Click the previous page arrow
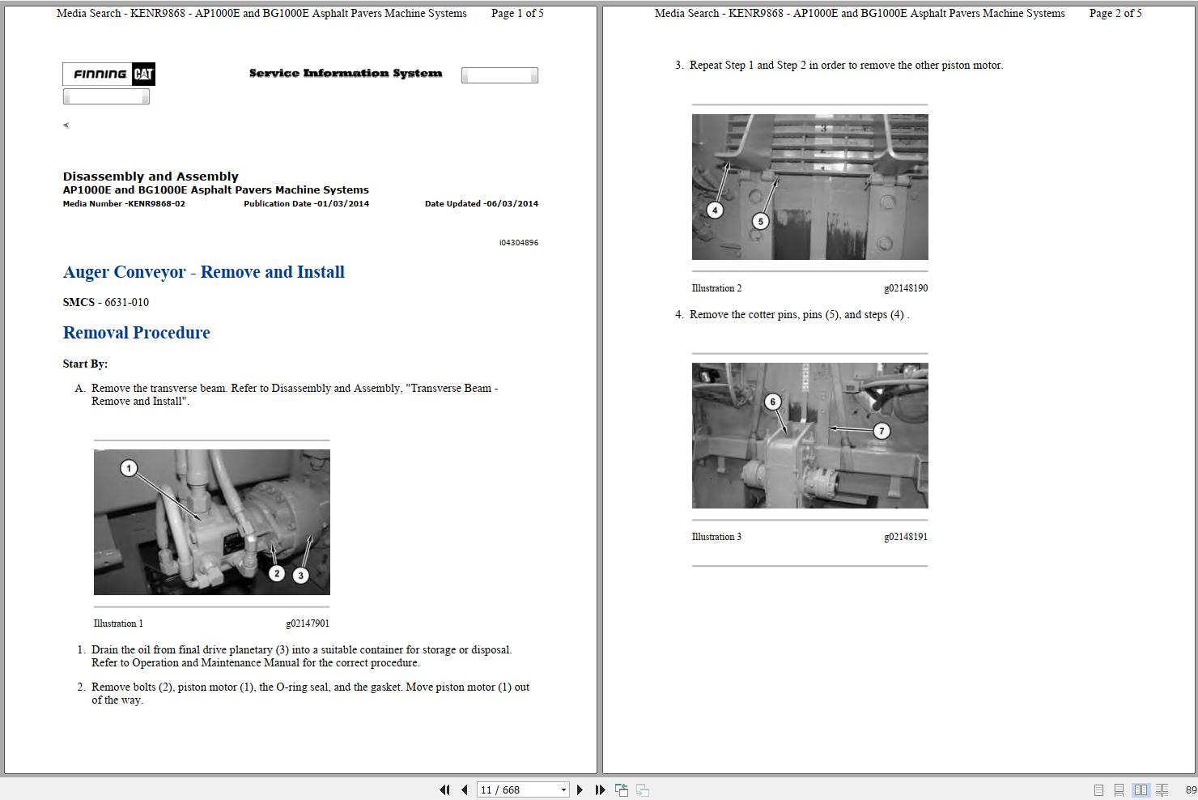1198x800 pixels. pyautogui.click(x=463, y=789)
